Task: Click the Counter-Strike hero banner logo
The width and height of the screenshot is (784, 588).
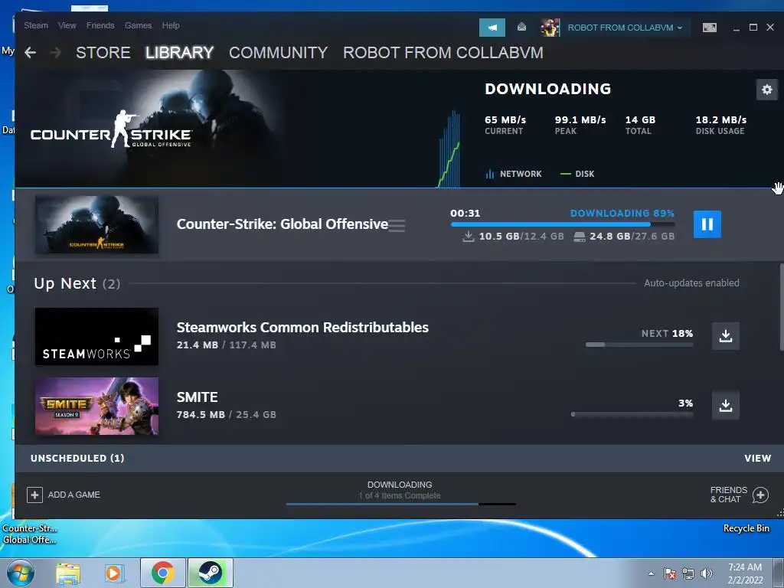Action: pyautogui.click(x=110, y=129)
